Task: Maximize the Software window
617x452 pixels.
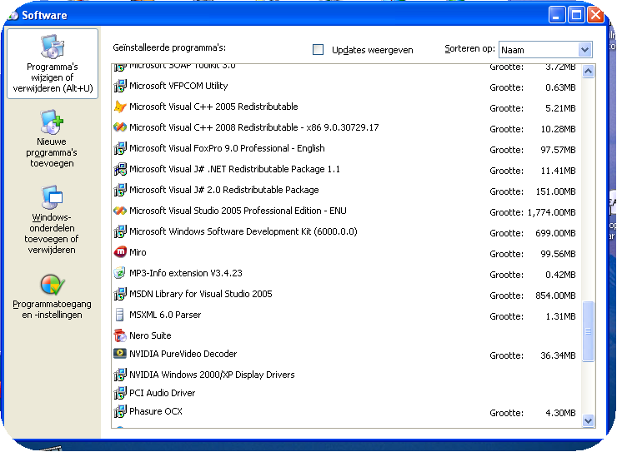Action: [576, 15]
